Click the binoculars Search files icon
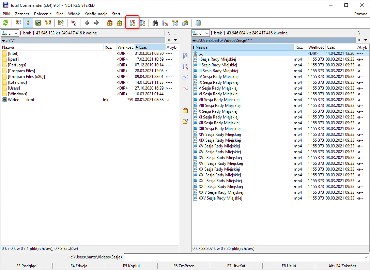The height and width of the screenshot is (270, 370). [x=155, y=23]
